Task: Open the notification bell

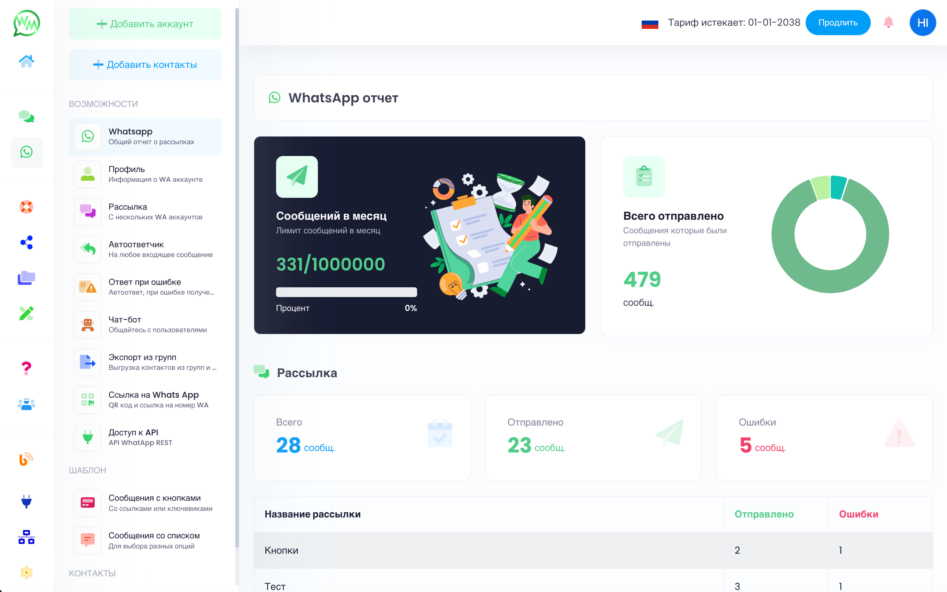Action: click(x=888, y=22)
